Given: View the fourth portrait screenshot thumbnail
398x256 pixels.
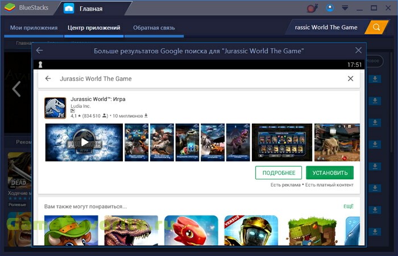Looking at the screenshot, I should (x=213, y=142).
